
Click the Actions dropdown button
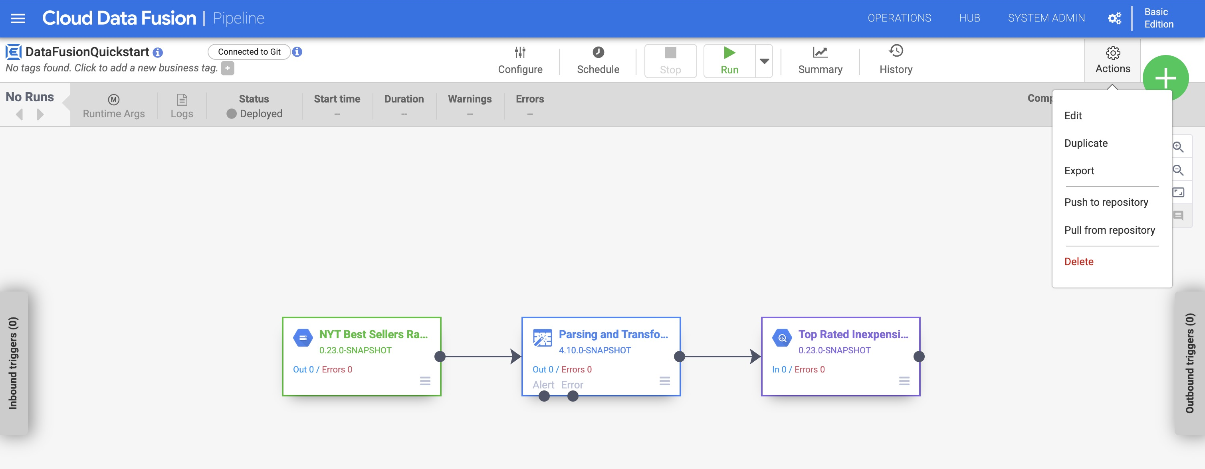pyautogui.click(x=1113, y=59)
